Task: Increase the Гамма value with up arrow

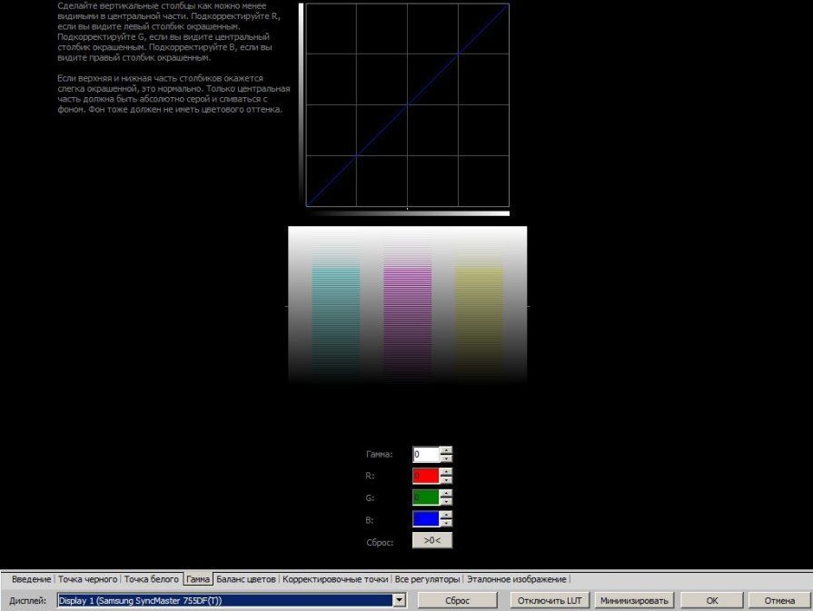Action: tap(446, 450)
